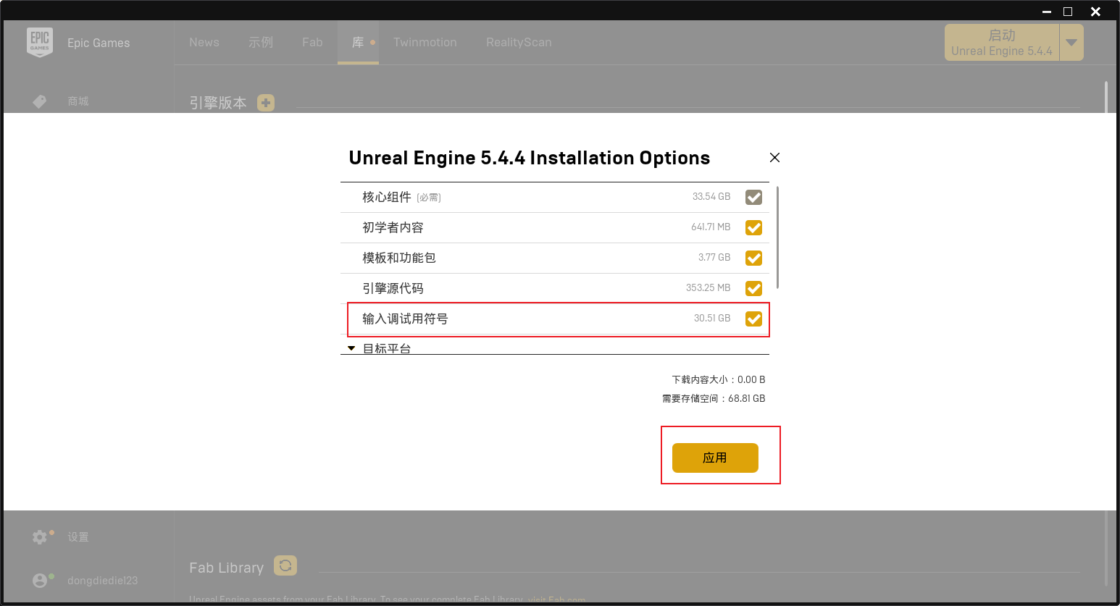Screen dimensions: 1120x606
Task: Select the 核心组件 row label
Action: [387, 197]
